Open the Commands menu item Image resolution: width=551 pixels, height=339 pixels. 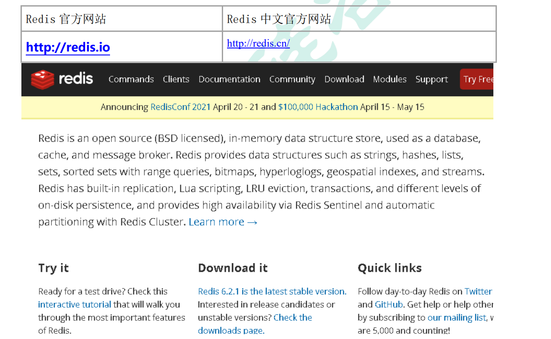(x=131, y=79)
